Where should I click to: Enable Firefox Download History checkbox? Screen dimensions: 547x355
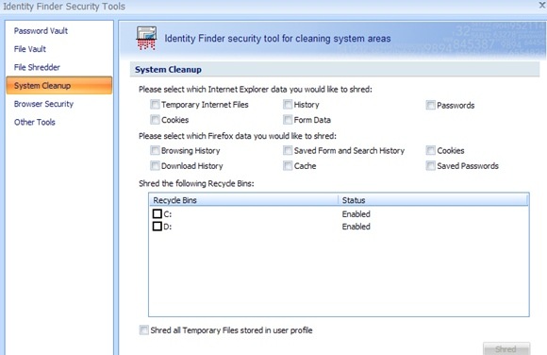click(x=155, y=166)
